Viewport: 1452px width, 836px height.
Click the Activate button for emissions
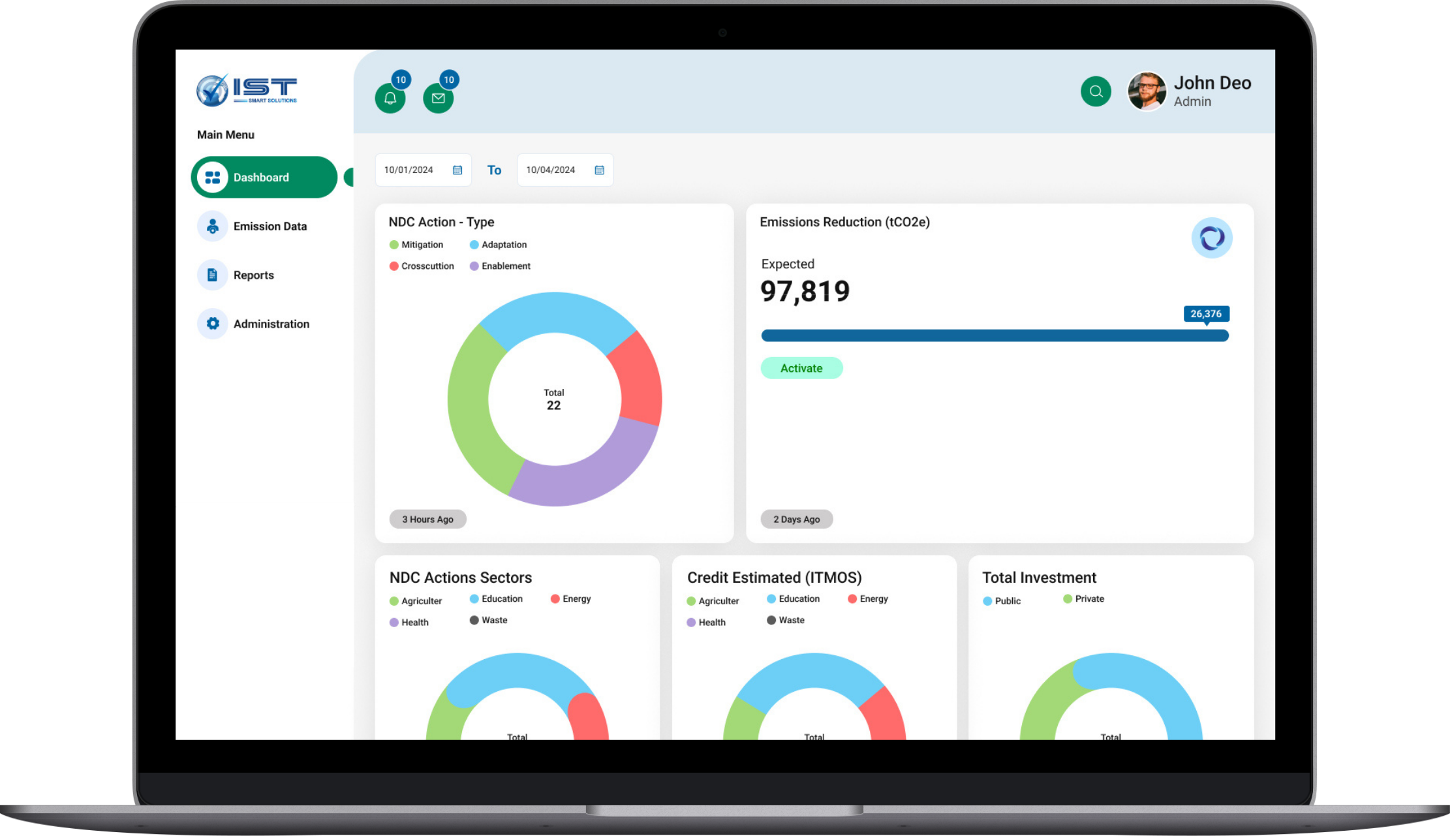(x=801, y=367)
